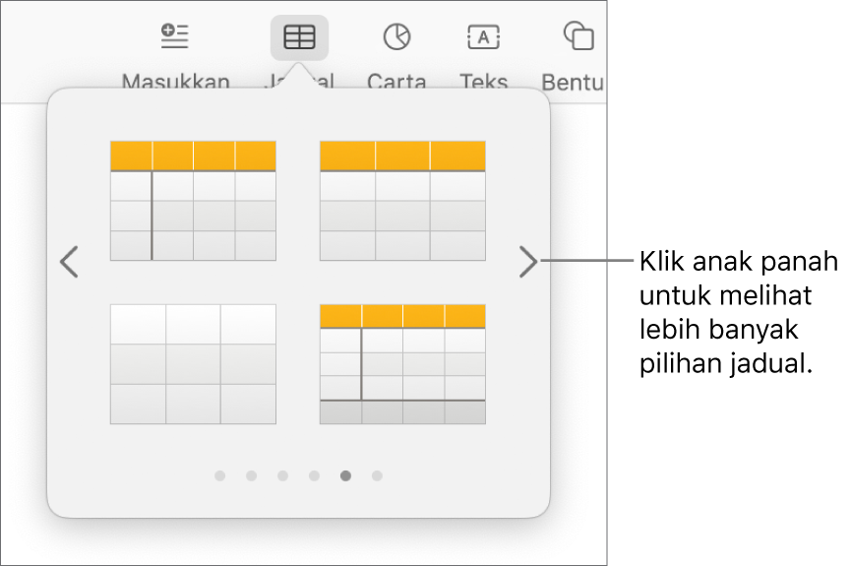
Task: Go to third table style page dot
Action: pyautogui.click(x=282, y=476)
